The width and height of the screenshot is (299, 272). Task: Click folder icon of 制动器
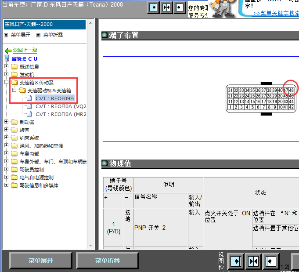(x=14, y=122)
